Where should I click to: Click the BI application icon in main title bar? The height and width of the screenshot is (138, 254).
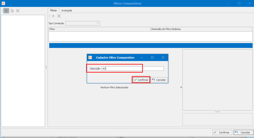[x=3, y=3]
